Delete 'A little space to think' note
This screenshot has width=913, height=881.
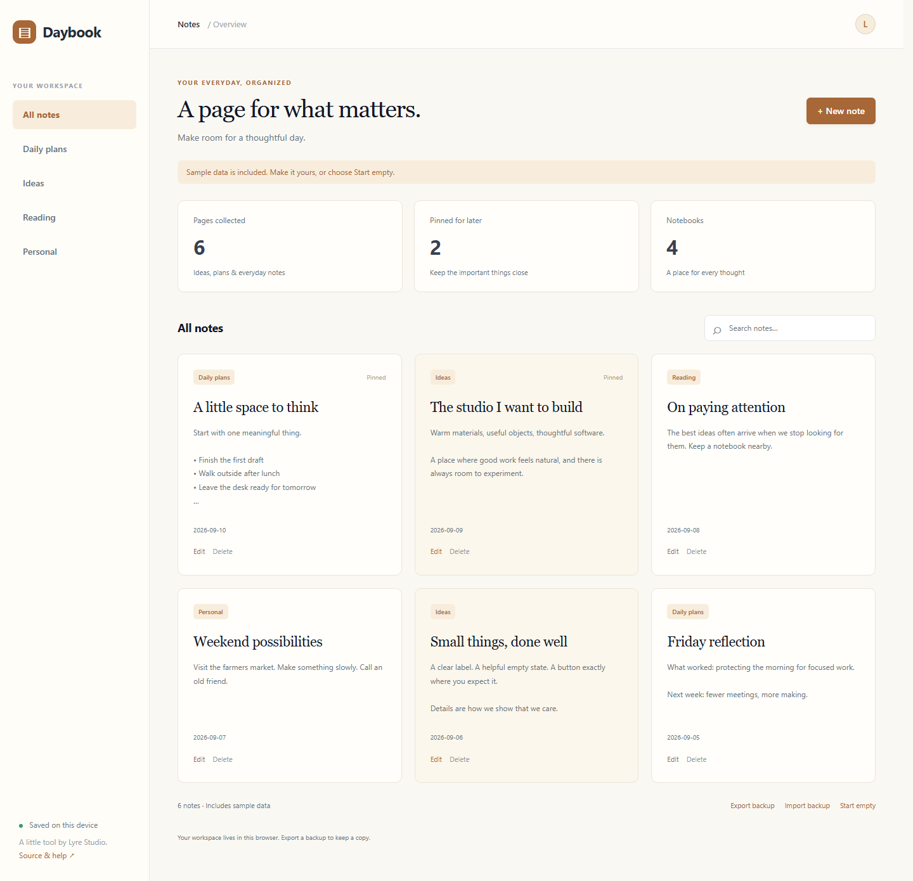pyautogui.click(x=223, y=551)
